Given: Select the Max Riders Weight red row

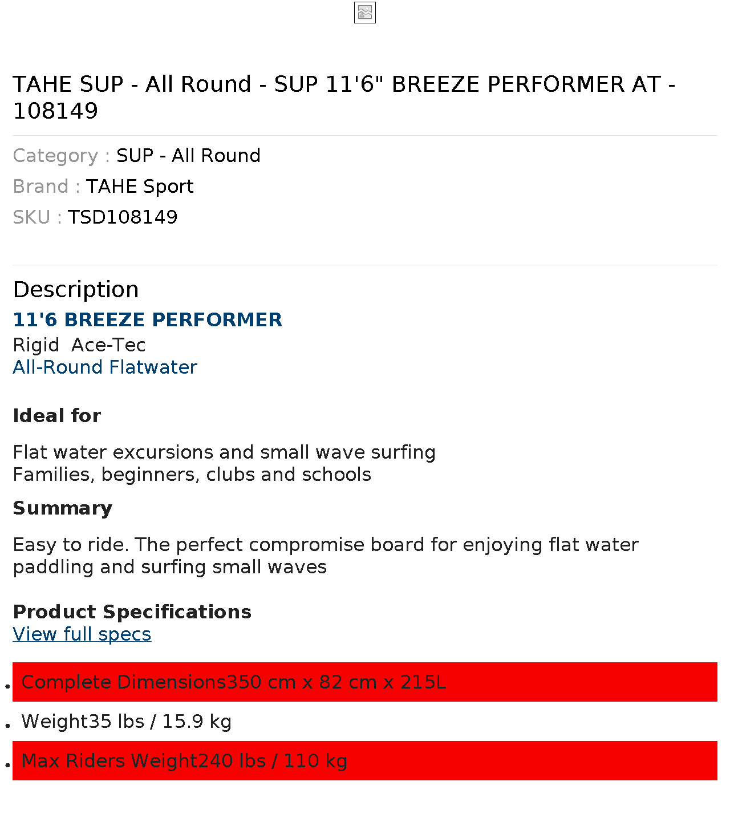Looking at the screenshot, I should 365,761.
